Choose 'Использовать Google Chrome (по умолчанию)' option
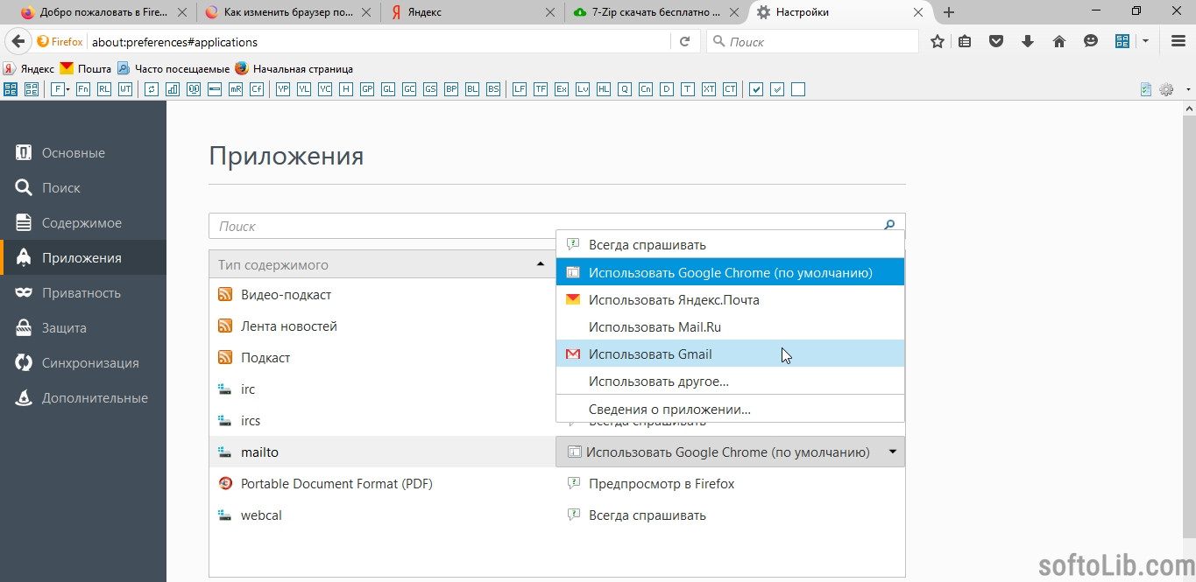The width and height of the screenshot is (1196, 582). tap(730, 272)
